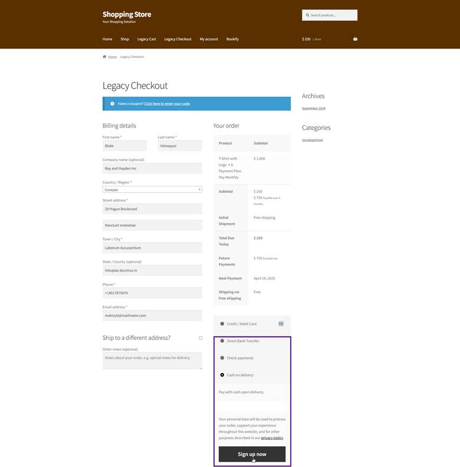Viewport: 460px width, 467px height.
Task: Click the credit card icon
Action: point(281,324)
